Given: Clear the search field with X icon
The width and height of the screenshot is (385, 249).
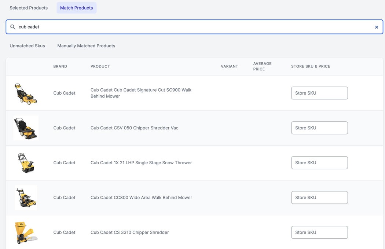Looking at the screenshot, I should coord(376,27).
